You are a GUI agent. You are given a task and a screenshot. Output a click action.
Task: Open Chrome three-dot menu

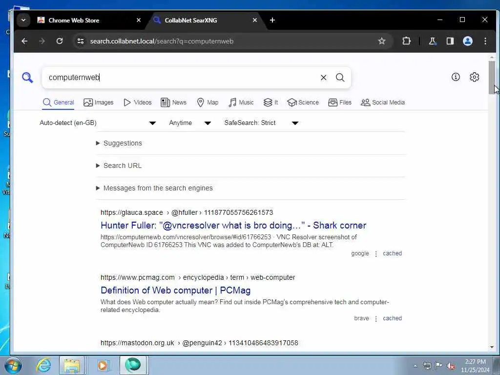(485, 41)
